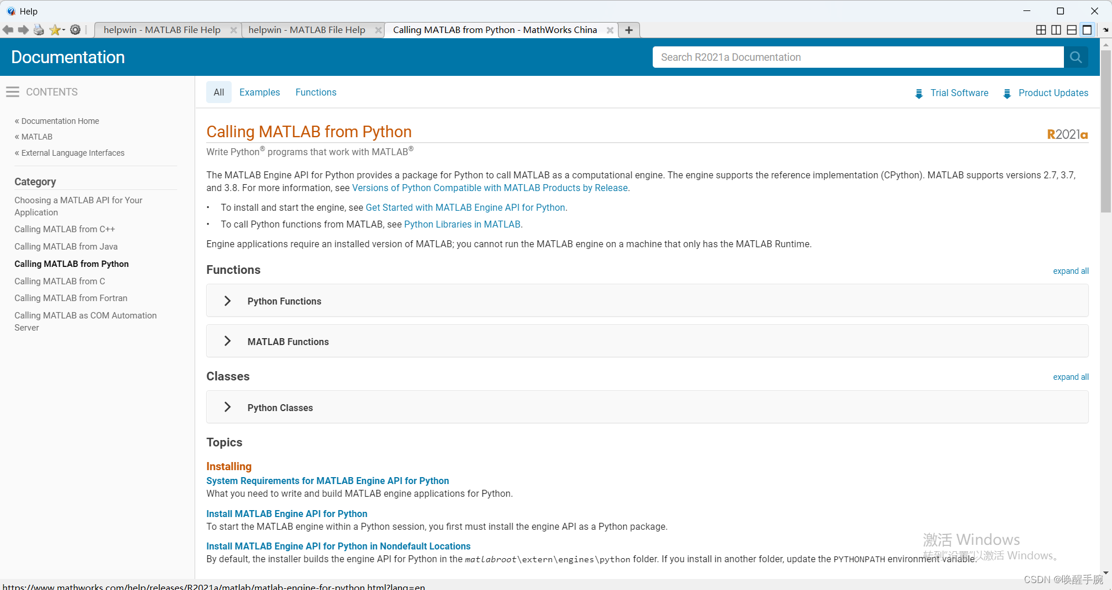This screenshot has height=590, width=1112.
Task: Navigate back using the back arrow
Action: pos(8,30)
